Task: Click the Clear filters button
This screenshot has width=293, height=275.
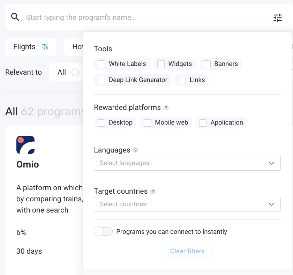Action: click(187, 251)
